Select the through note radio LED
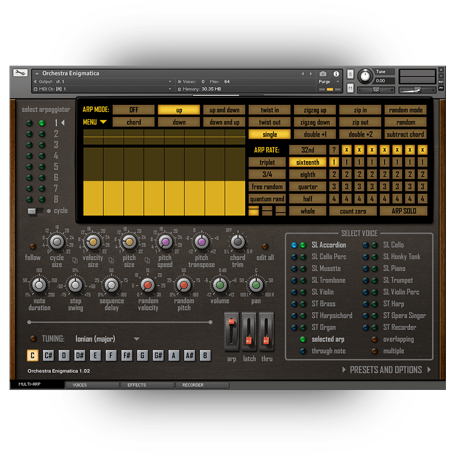This screenshot has width=455, height=455. click(x=303, y=351)
